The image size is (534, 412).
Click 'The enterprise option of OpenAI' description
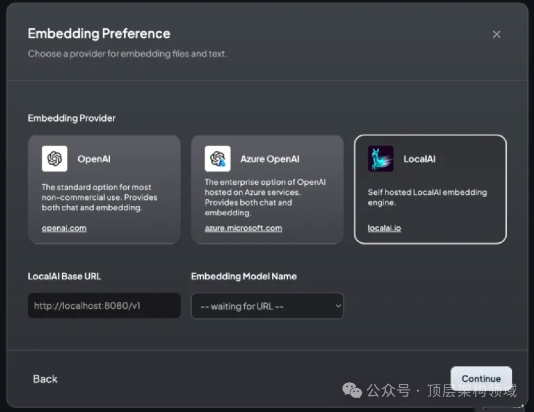(266, 197)
